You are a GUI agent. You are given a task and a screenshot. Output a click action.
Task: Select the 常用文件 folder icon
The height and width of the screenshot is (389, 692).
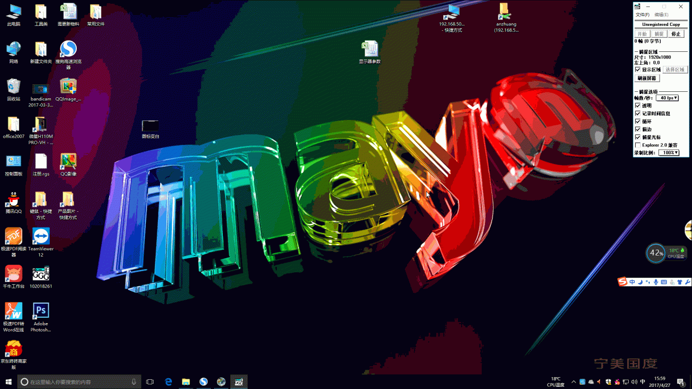(96, 15)
